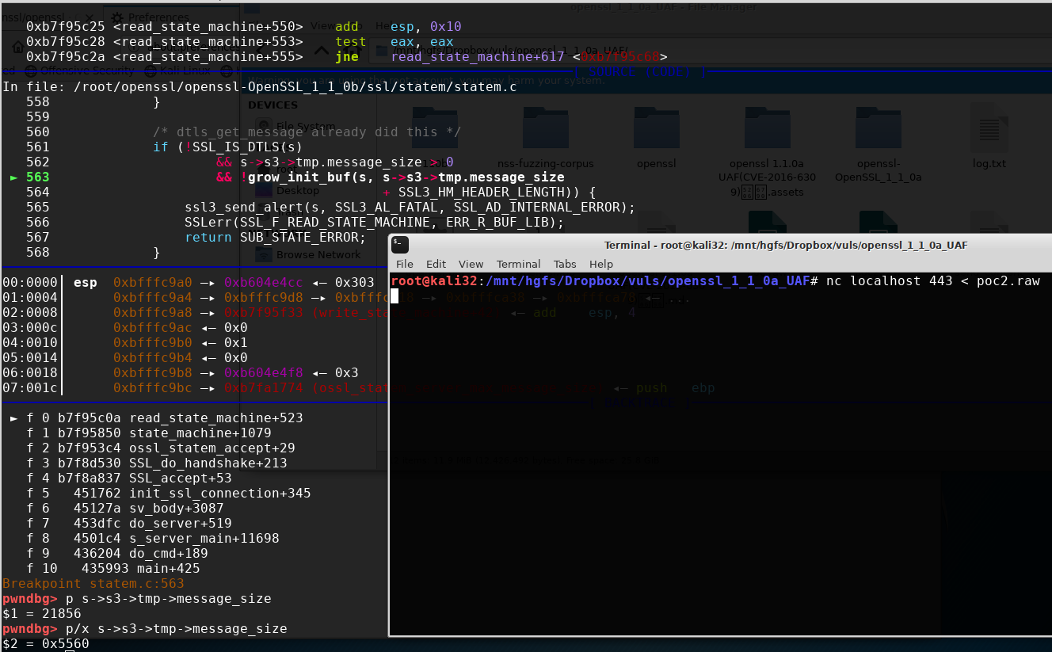Click the Terminal cursor block below prompt

394,296
